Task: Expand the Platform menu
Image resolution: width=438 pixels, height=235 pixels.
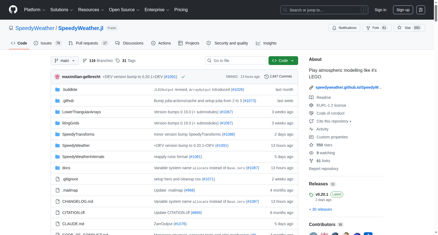Action: tap(34, 10)
